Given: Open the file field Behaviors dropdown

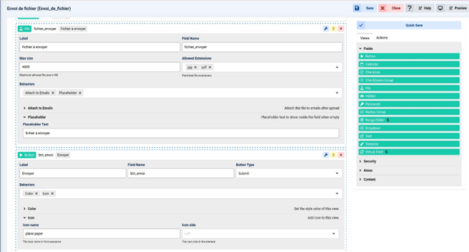Looking at the screenshot, I should [x=337, y=93].
